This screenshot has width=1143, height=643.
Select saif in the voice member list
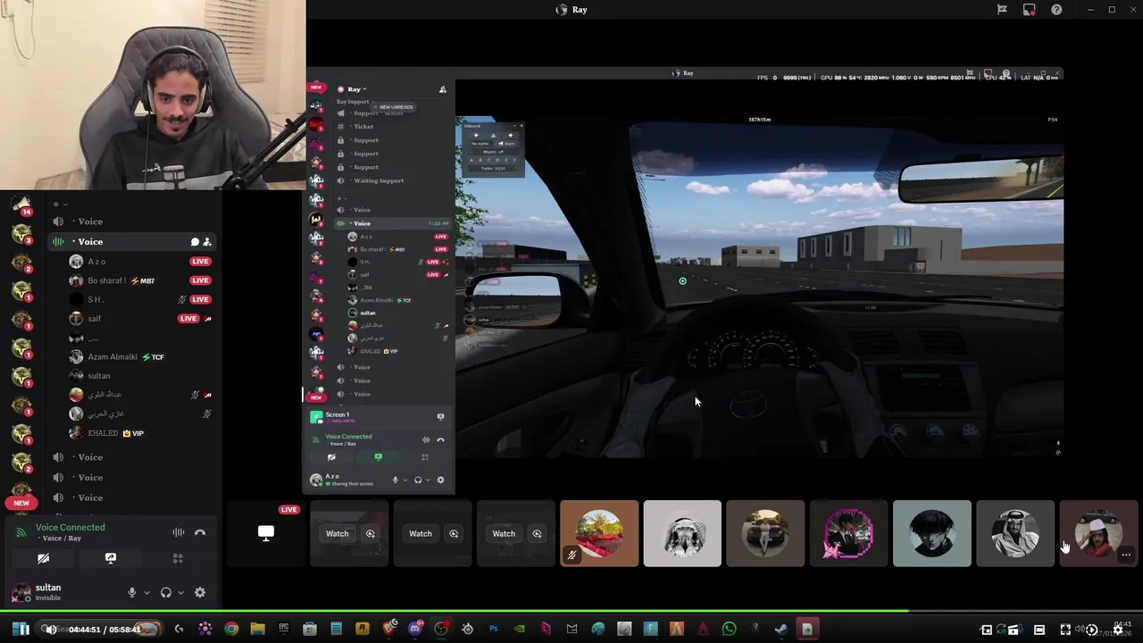click(x=142, y=319)
